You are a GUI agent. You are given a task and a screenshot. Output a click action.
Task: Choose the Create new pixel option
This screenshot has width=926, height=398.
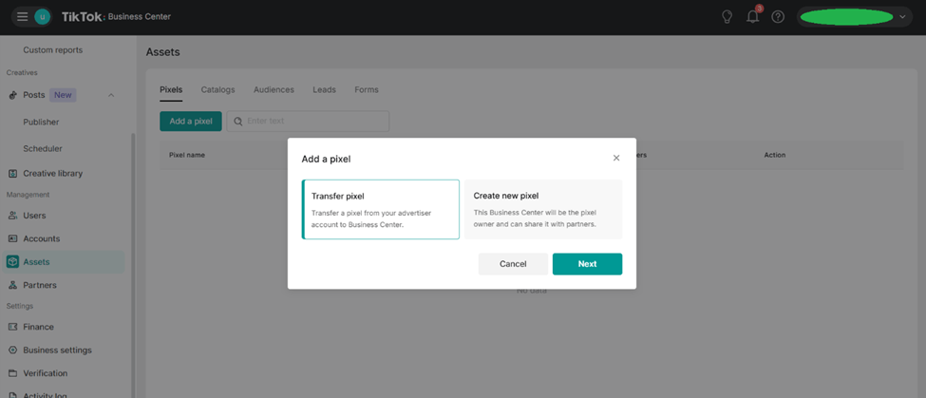tap(543, 209)
